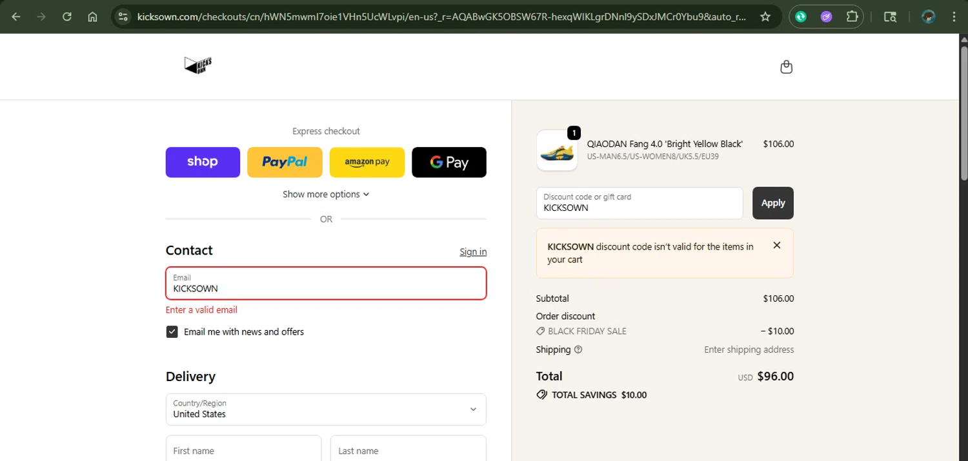Pay with PayPal button

(x=285, y=162)
